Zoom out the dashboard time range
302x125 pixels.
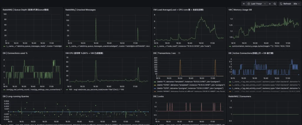pyautogui.click(x=275, y=4)
